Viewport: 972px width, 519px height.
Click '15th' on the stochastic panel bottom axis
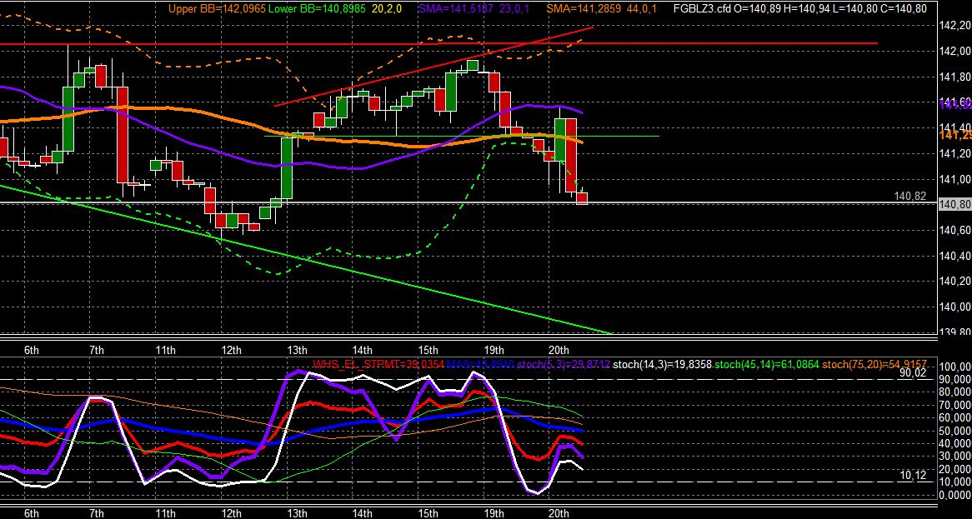pyautogui.click(x=428, y=513)
